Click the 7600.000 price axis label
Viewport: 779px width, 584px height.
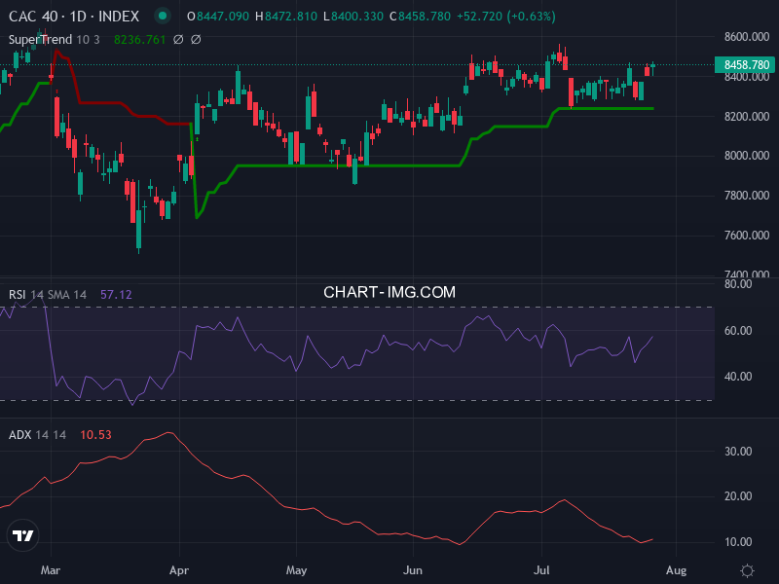747,235
